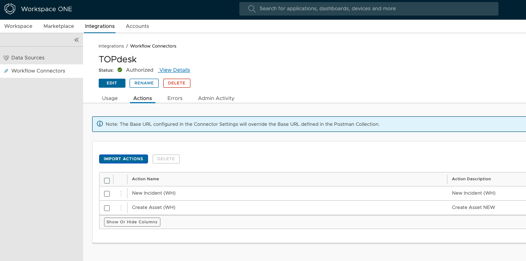Screen dimensions: 526x261
Task: Open the kebab menu for Create Asset (WH)
Action: [120, 207]
